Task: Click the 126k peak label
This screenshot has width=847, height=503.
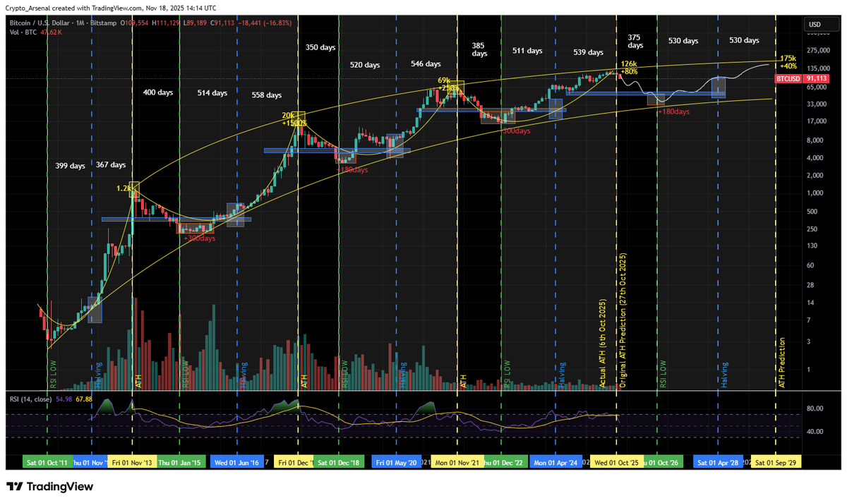Action: (x=630, y=63)
